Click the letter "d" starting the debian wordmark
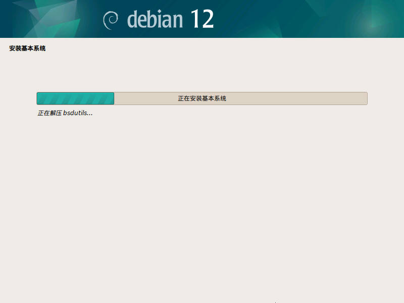This screenshot has height=303, width=404. point(132,19)
